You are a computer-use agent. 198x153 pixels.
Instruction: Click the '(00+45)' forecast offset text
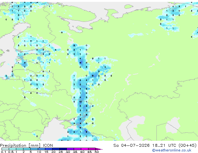pyautogui.click(x=188, y=146)
